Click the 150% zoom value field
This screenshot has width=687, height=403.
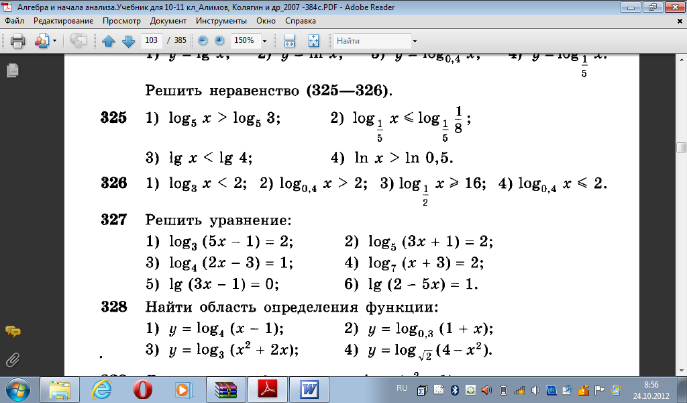click(245, 40)
